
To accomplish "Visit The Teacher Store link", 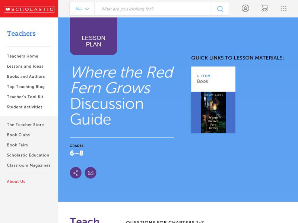I will 25,125.
